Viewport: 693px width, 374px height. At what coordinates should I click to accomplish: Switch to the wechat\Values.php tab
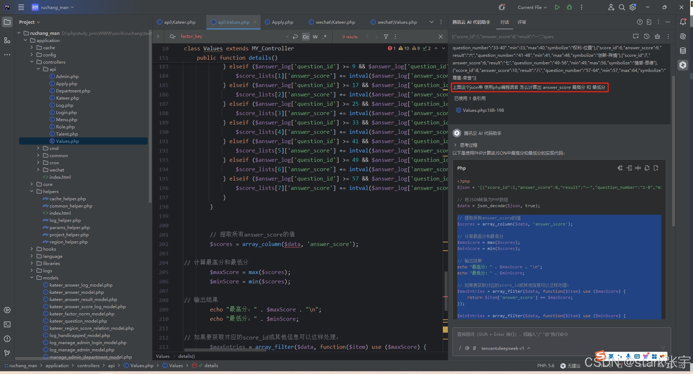(394, 22)
